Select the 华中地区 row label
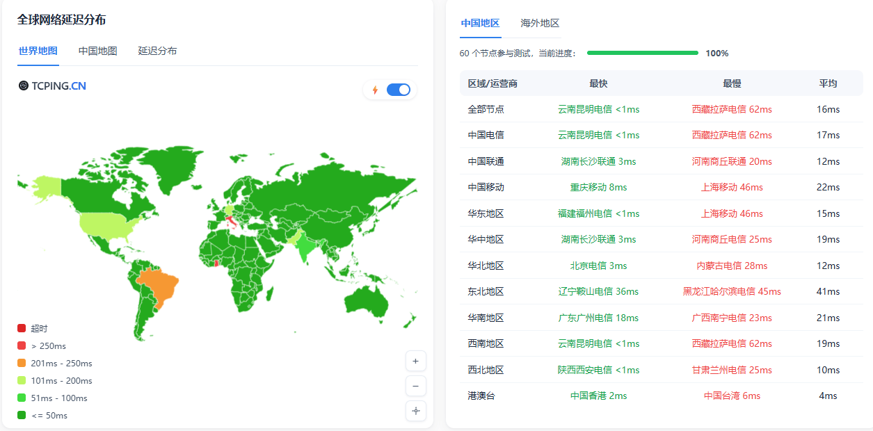 pos(486,239)
